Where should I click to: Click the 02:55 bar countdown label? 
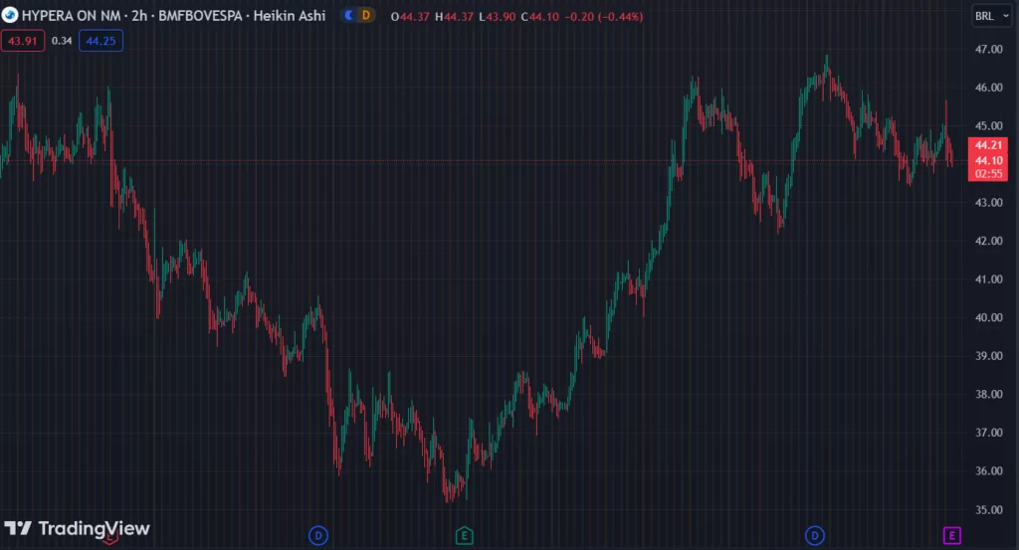pyautogui.click(x=988, y=174)
